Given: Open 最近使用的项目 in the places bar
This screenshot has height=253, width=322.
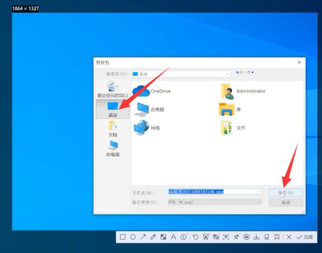Looking at the screenshot, I should pos(113,89).
